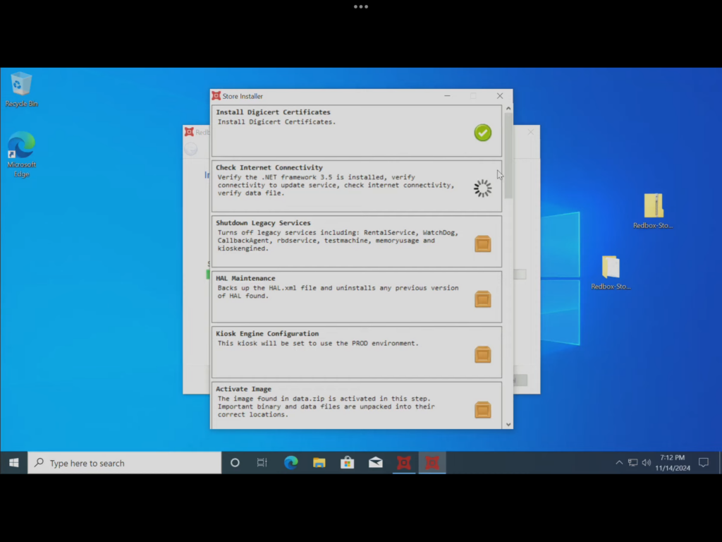Viewport: 722px width, 542px height.
Task: Click the pending icon for Kiosk Engine Configuration
Action: tap(482, 354)
